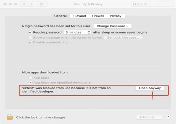The height and width of the screenshot is (124, 176).
Task: Switch to the FileVault tab
Action: (79, 16)
